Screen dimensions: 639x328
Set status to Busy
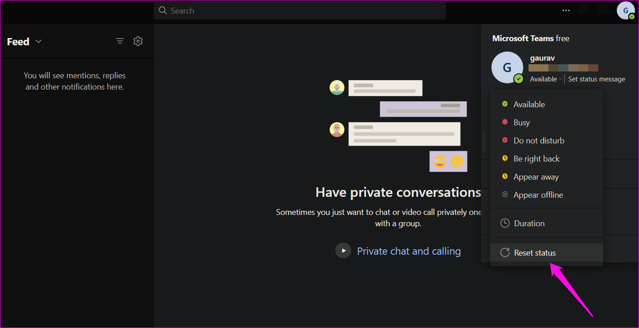pos(547,122)
